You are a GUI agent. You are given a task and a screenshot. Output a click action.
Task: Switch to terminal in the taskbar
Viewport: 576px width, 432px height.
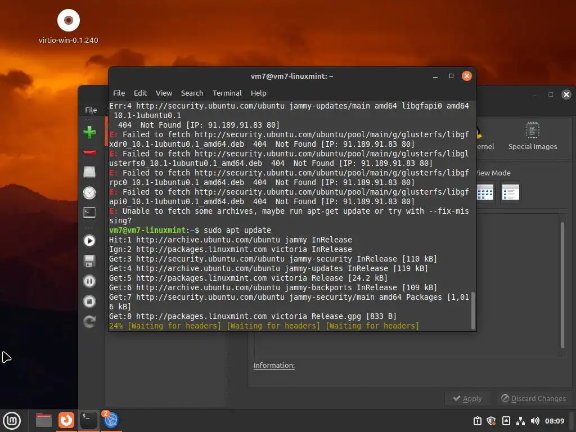point(88,420)
